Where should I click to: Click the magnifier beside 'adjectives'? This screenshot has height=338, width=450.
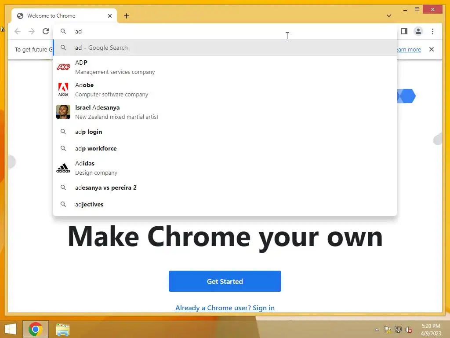tap(63, 204)
